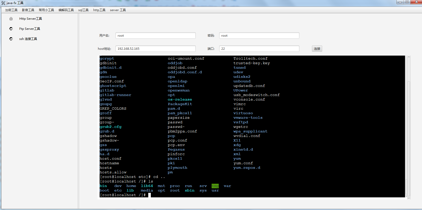422x210 pixels.
Task: Click the ssh 连接工具 sidebar icon
Action: (11, 39)
